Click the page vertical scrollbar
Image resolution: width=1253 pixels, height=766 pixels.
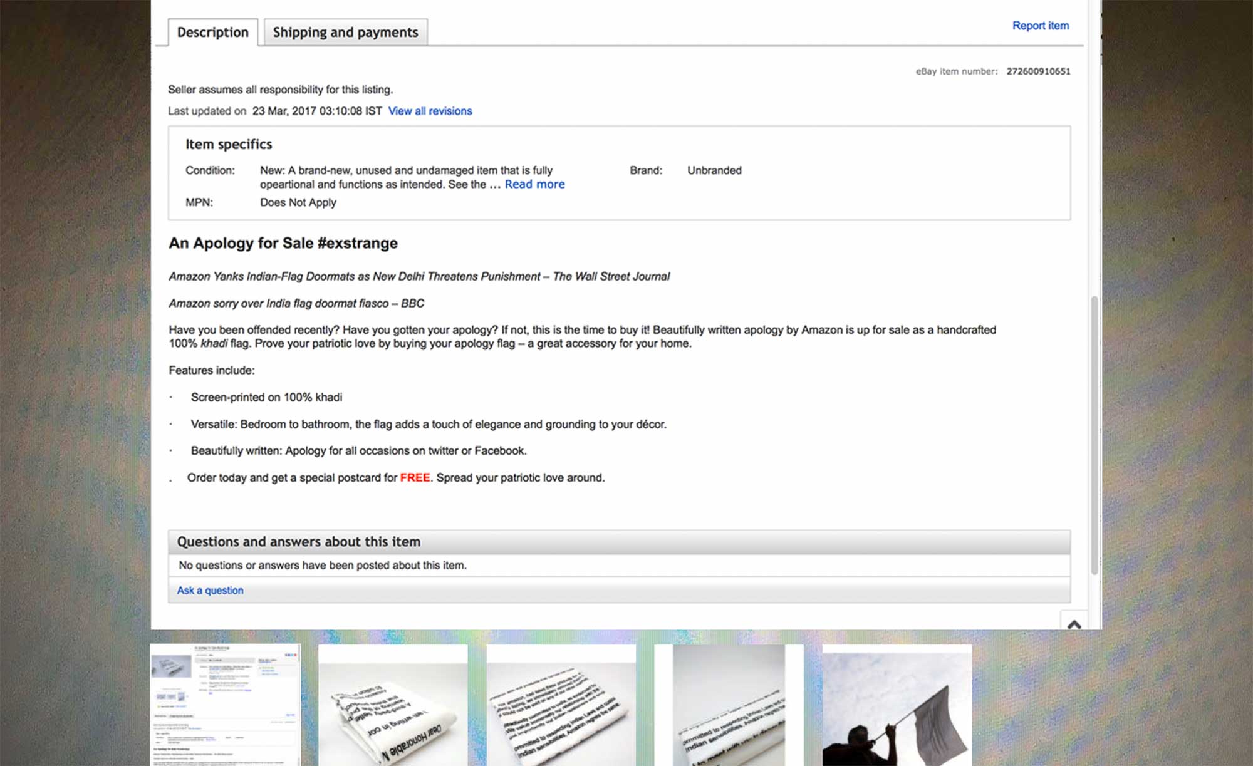(1094, 434)
